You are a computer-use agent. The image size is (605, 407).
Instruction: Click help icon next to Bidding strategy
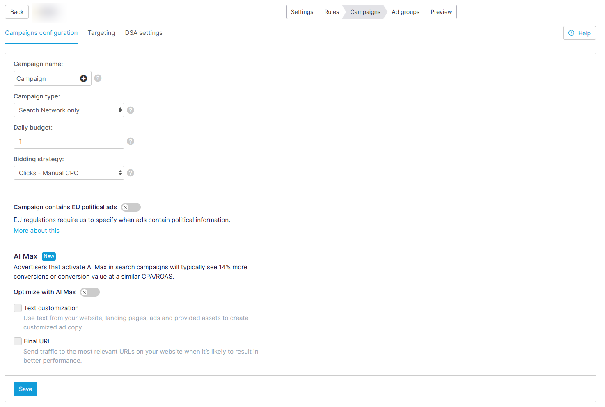tap(131, 173)
